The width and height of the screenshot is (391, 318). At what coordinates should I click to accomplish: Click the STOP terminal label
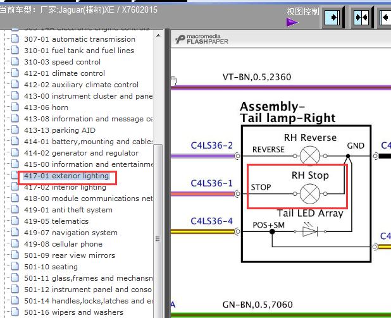click(261, 187)
